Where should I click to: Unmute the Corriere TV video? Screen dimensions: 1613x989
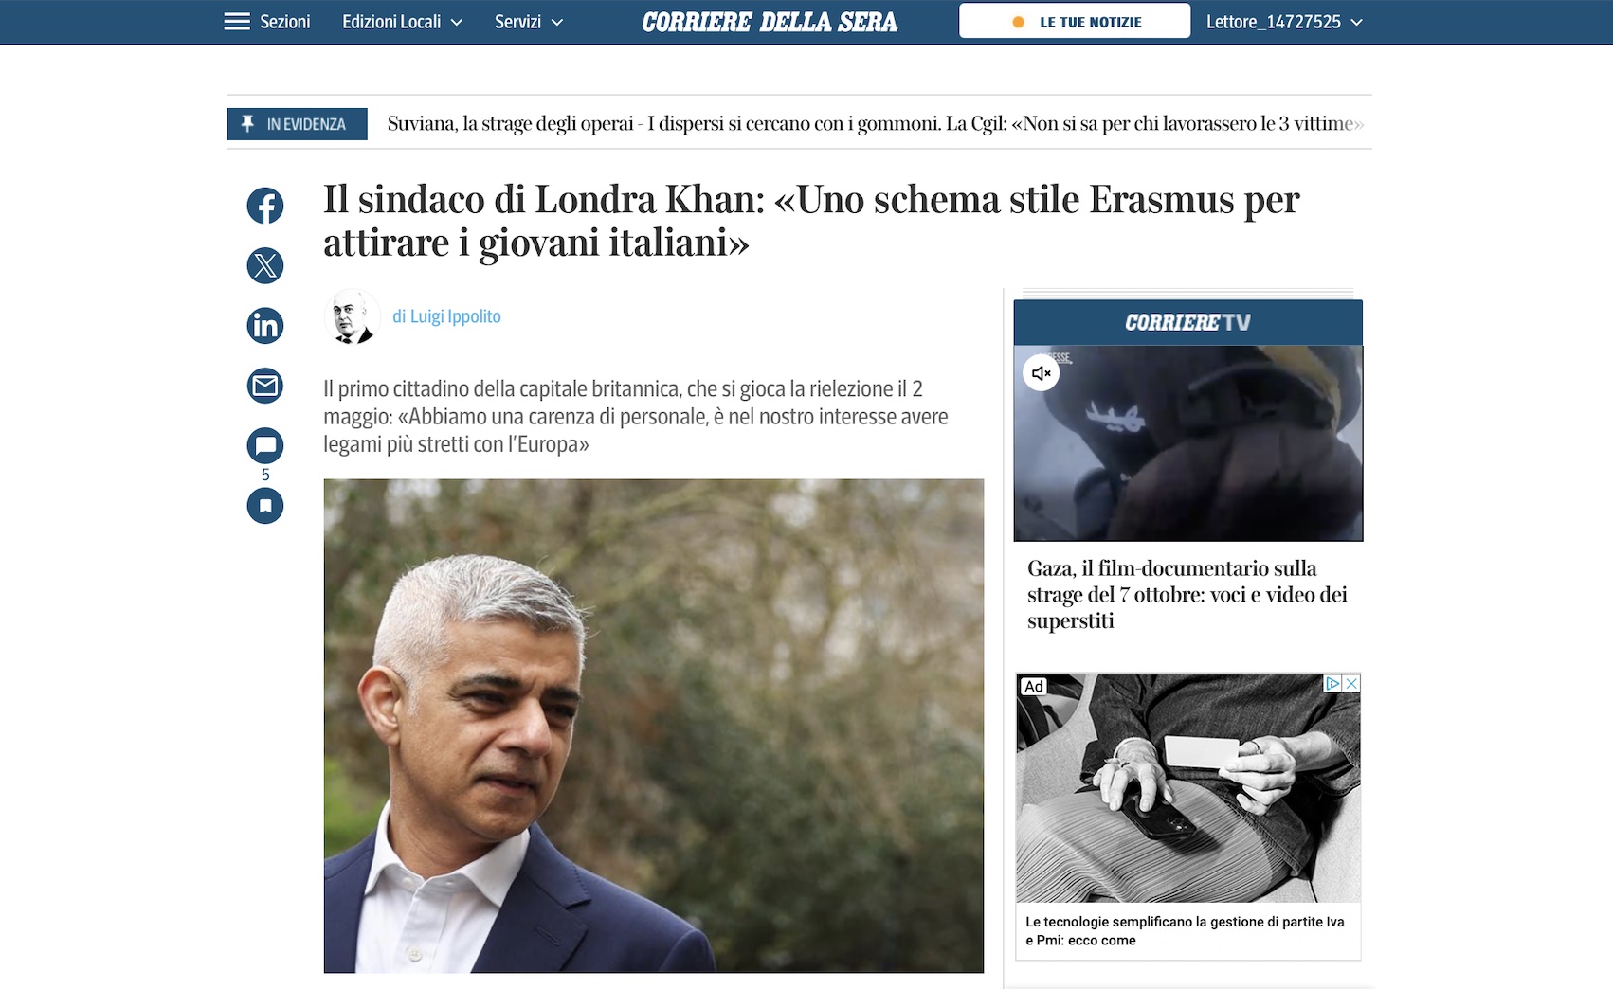coord(1041,372)
